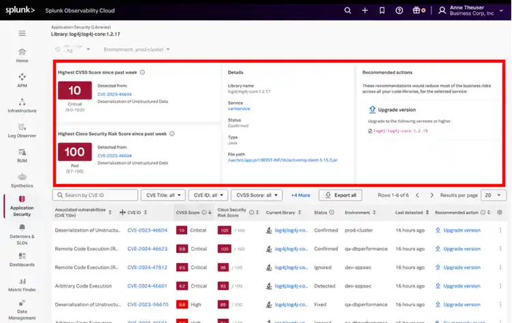This screenshot has height=323, width=512.
Task: Click the table settings gear icon
Action: [x=500, y=213]
